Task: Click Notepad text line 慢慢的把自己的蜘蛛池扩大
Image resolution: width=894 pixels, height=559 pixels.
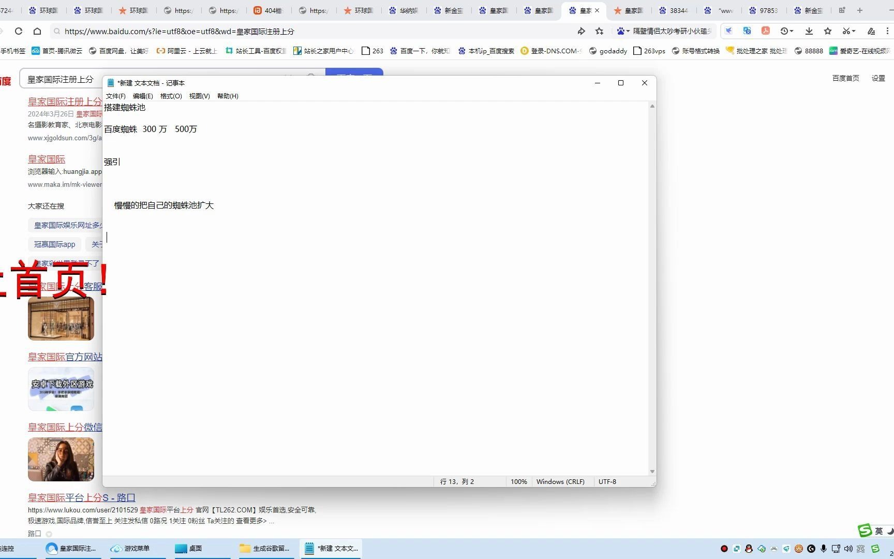Action: [x=164, y=205]
